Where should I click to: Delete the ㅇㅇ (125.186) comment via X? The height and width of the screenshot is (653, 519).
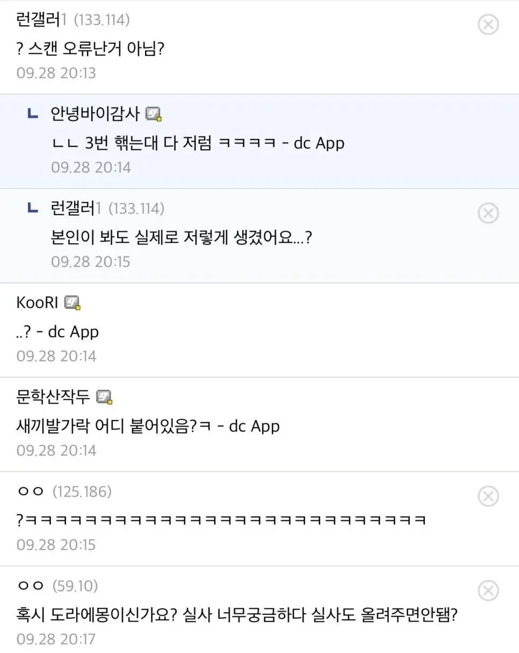coord(488,496)
